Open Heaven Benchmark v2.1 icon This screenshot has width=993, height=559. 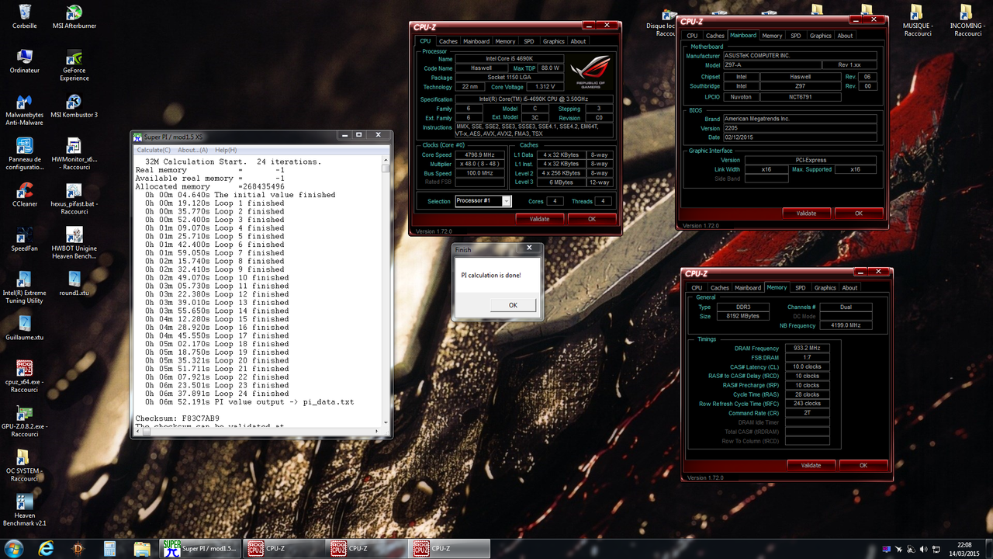(24, 511)
